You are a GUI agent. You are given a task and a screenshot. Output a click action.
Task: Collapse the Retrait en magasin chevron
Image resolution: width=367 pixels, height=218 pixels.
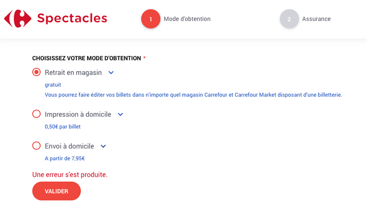(x=111, y=73)
